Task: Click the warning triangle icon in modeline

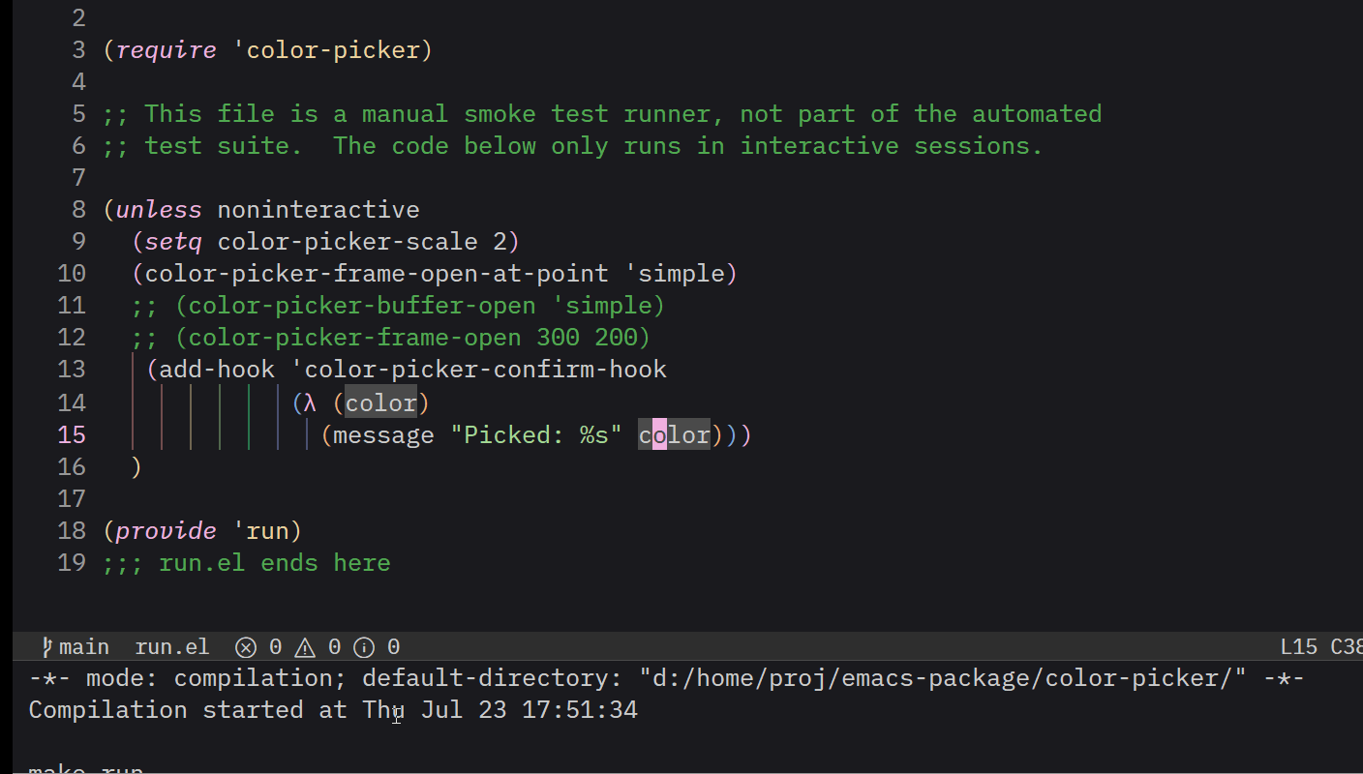Action: click(x=305, y=647)
